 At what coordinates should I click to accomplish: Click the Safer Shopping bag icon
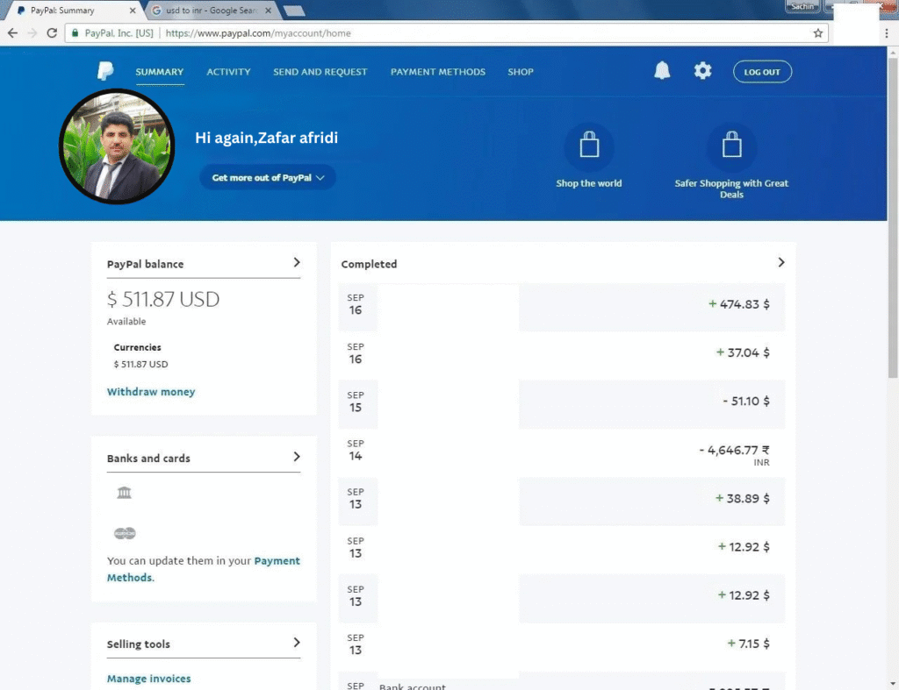(731, 147)
